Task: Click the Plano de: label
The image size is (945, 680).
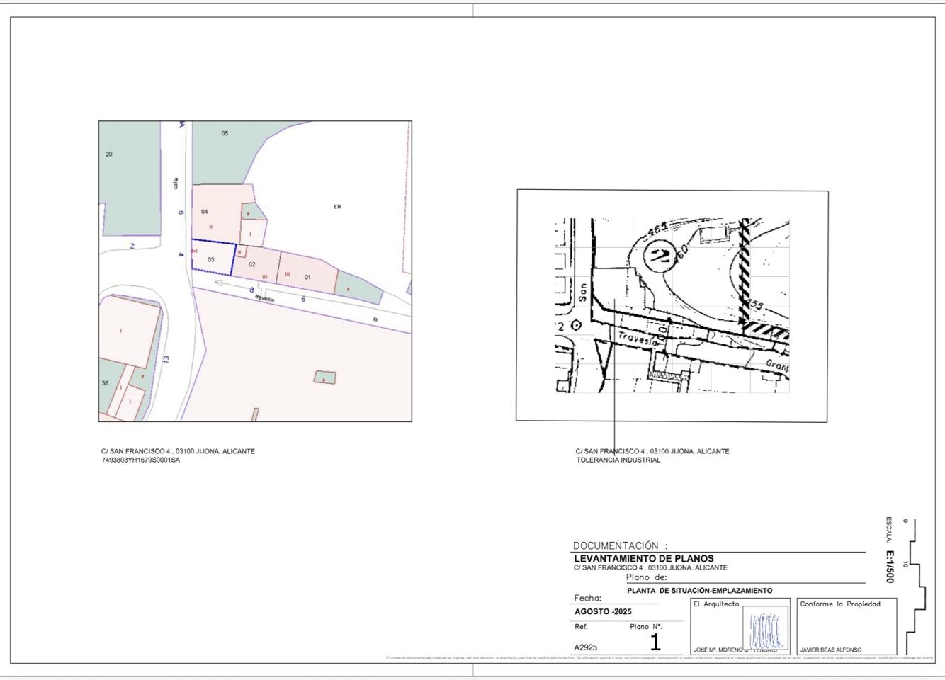Action: (647, 577)
